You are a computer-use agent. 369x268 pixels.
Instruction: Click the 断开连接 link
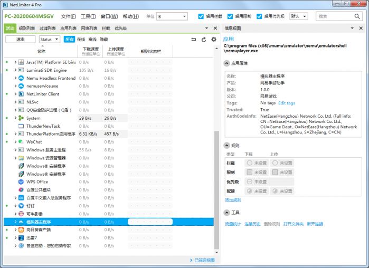tap(315, 224)
